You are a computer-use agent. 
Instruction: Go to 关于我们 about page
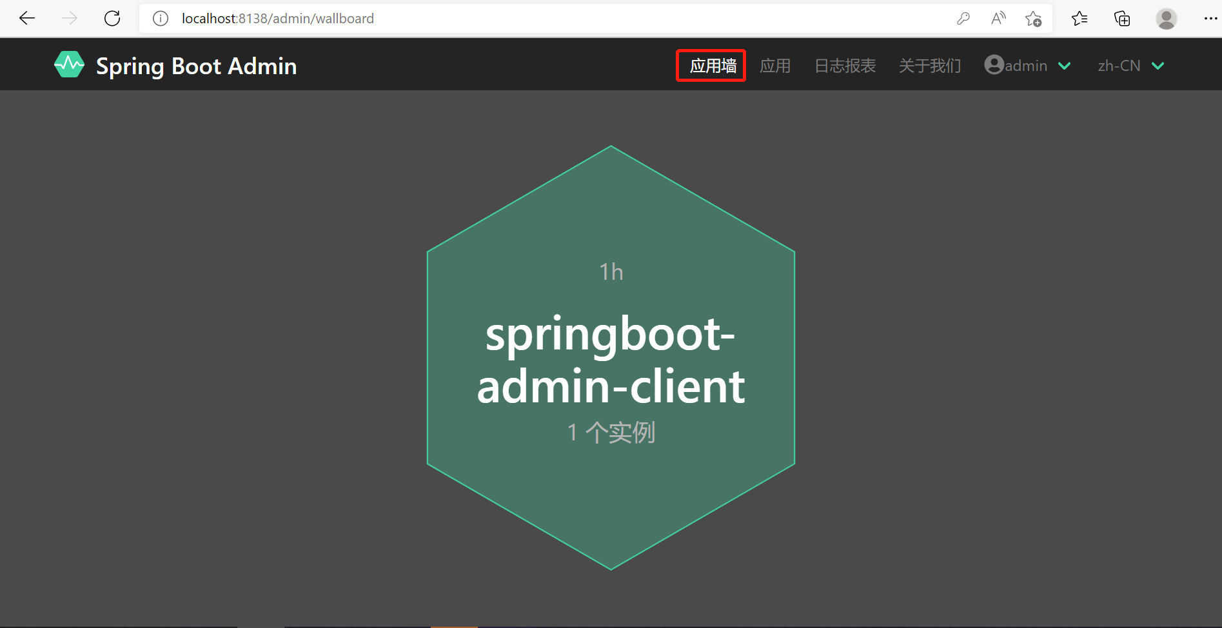[930, 66]
